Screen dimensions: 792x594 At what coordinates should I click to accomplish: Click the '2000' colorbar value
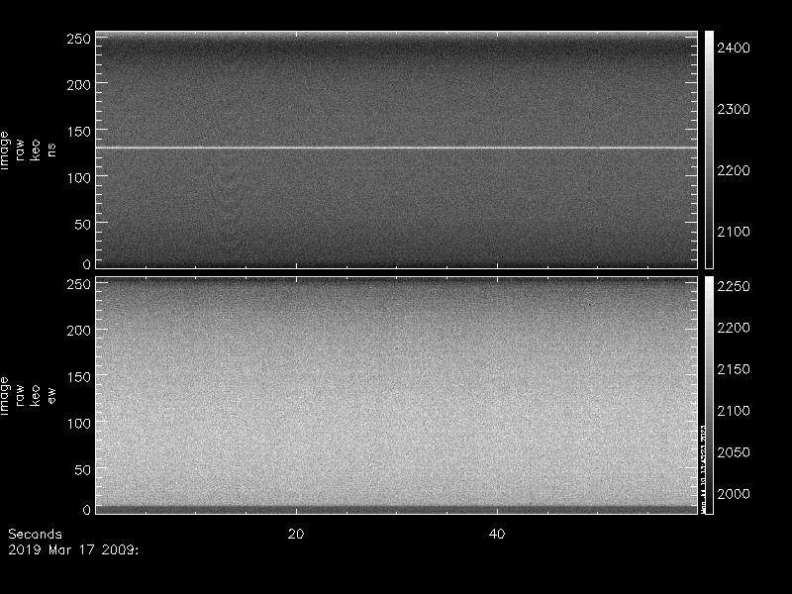coord(734,494)
